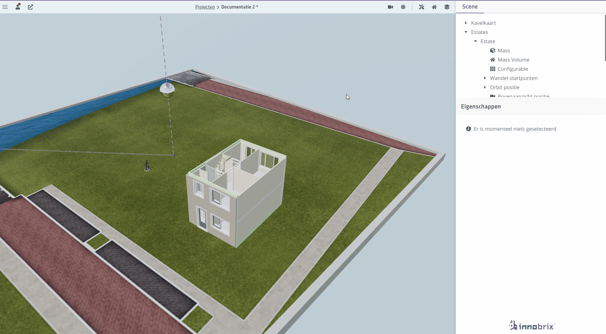Open the user profile with notification badge
Screen dimensions: 606x334
coord(18,7)
